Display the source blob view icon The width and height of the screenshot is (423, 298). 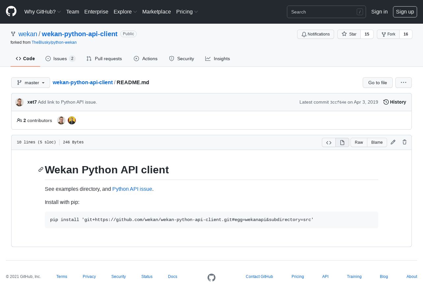tap(329, 142)
